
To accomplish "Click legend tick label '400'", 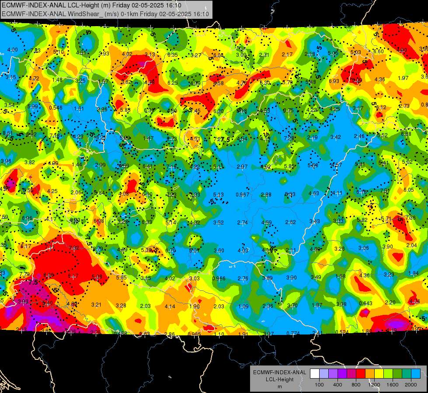I will pyautogui.click(x=338, y=385).
